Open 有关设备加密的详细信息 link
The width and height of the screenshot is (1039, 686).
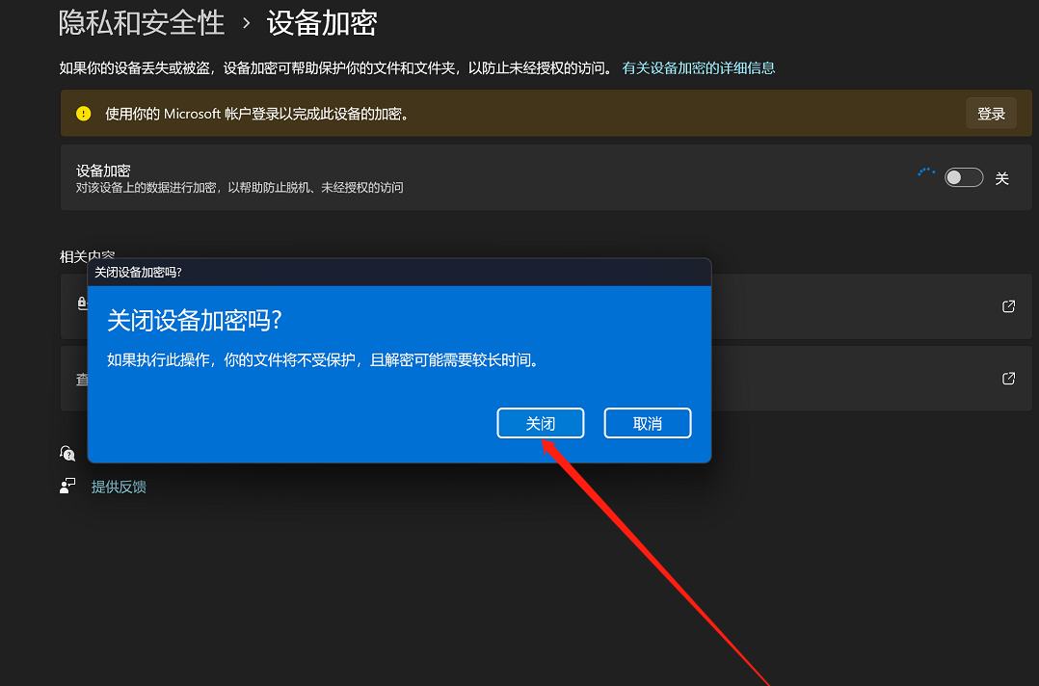coord(699,67)
